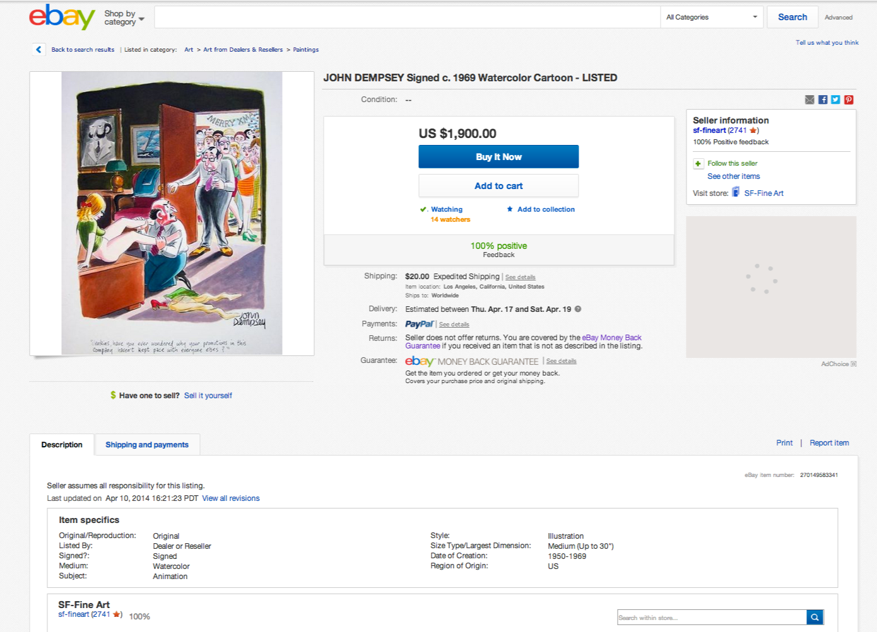Pin this listing on Pinterest

849,100
